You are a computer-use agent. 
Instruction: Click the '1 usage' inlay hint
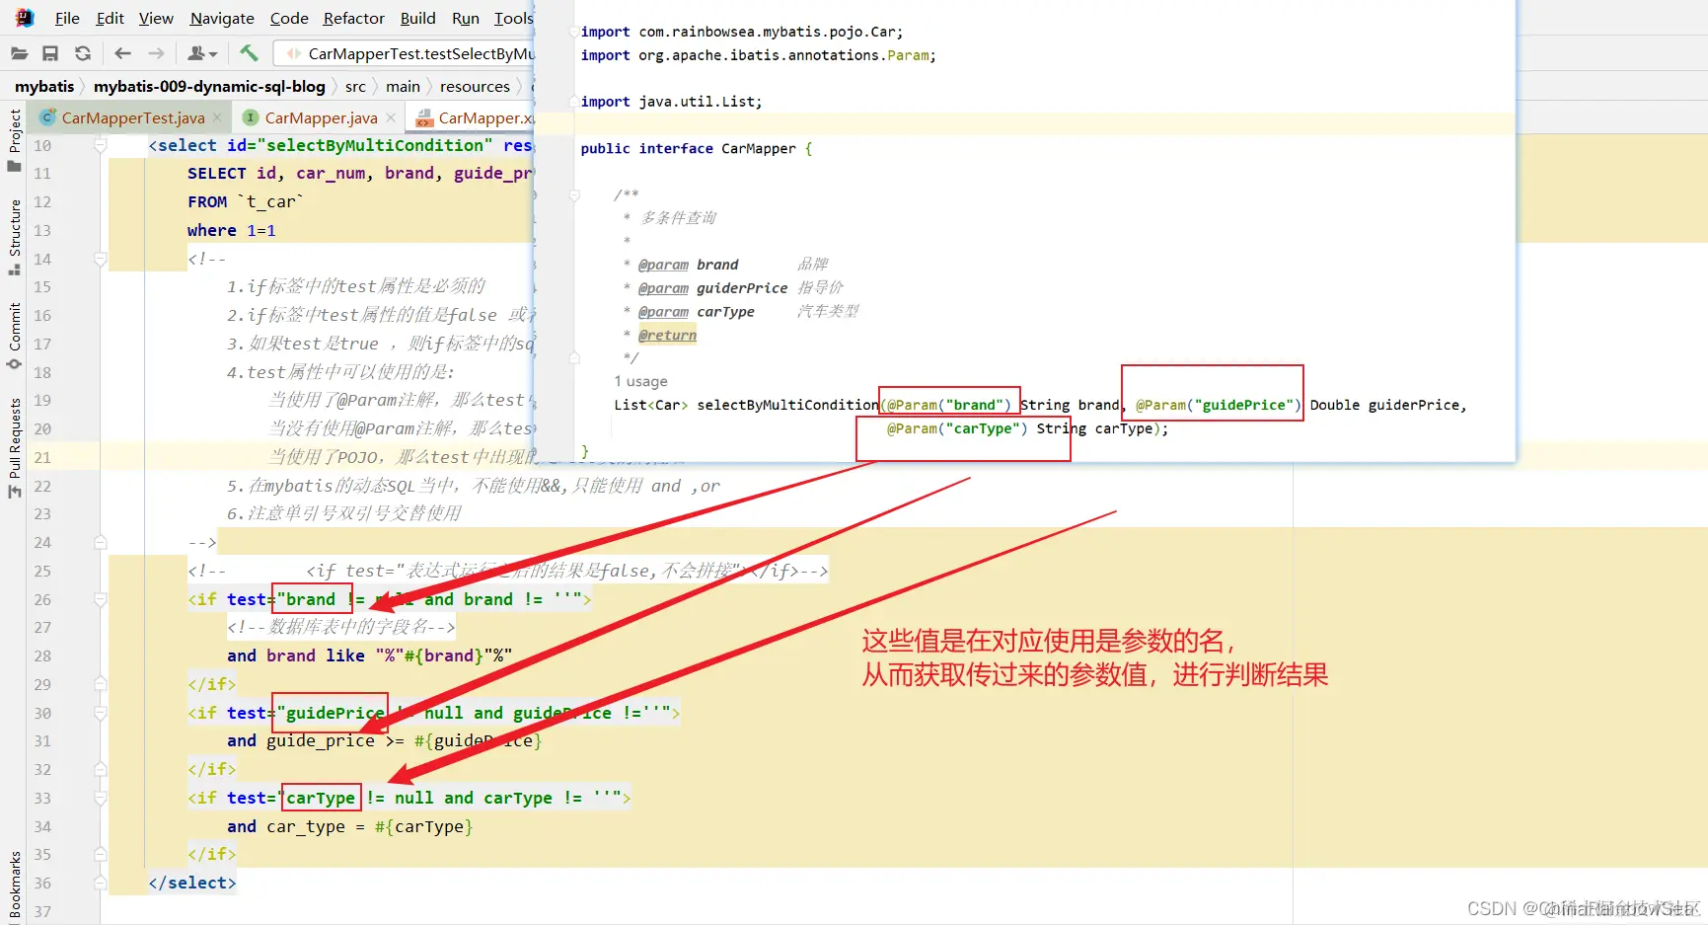coord(640,381)
